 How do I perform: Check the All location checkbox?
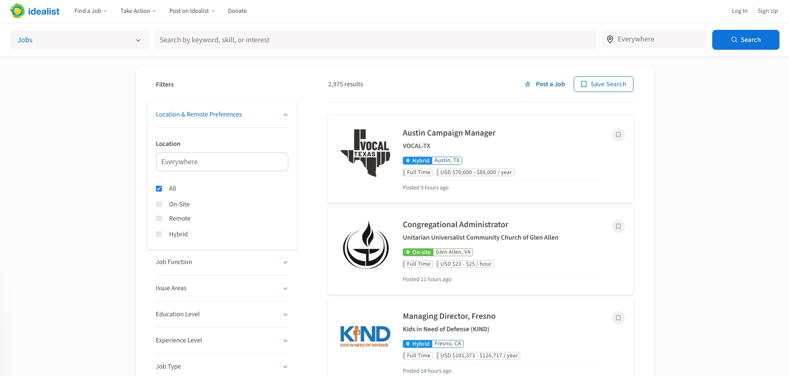tap(159, 189)
